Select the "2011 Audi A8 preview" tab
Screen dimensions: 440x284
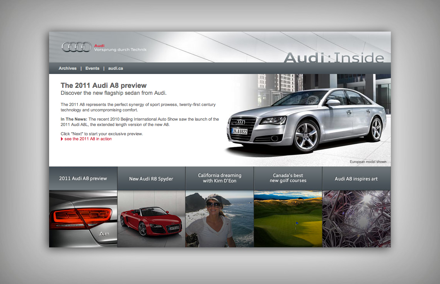[83, 178]
